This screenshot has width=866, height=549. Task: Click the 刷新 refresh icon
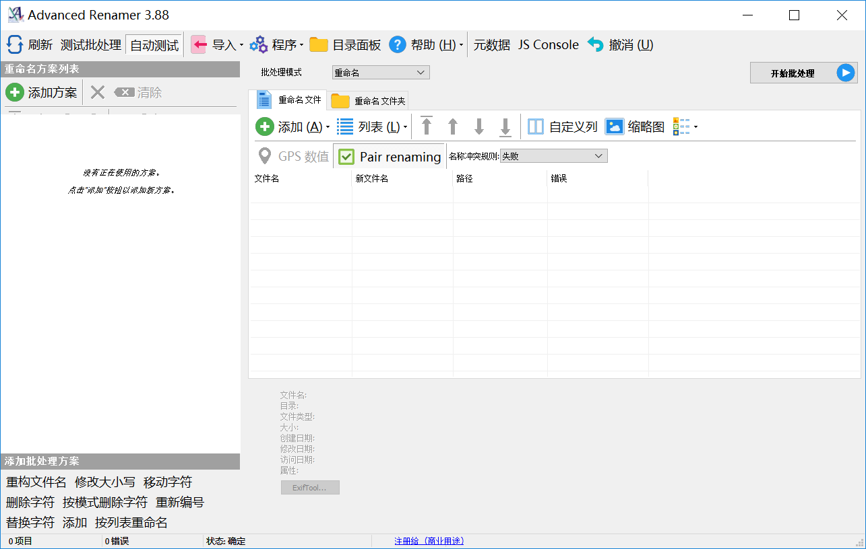click(x=15, y=45)
